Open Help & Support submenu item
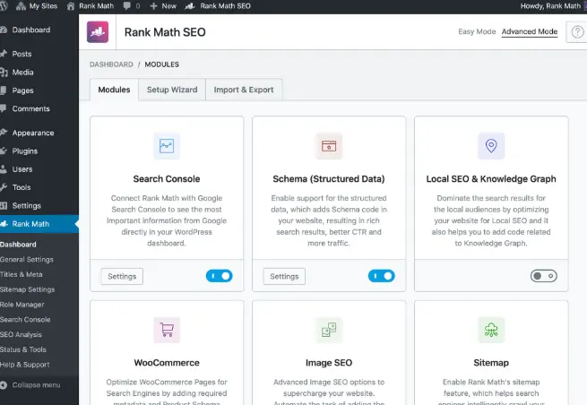Screen dimensions: 587x405 pos(25,365)
